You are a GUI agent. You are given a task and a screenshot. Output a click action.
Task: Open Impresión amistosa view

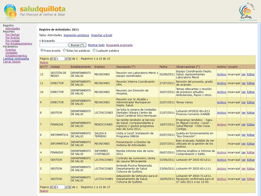pos(76,35)
